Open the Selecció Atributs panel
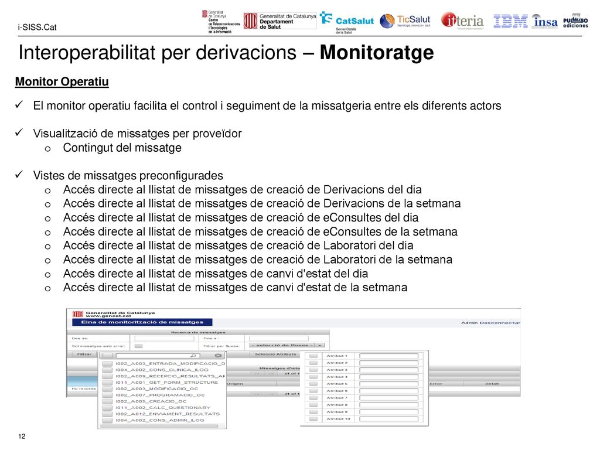 (x=275, y=354)
